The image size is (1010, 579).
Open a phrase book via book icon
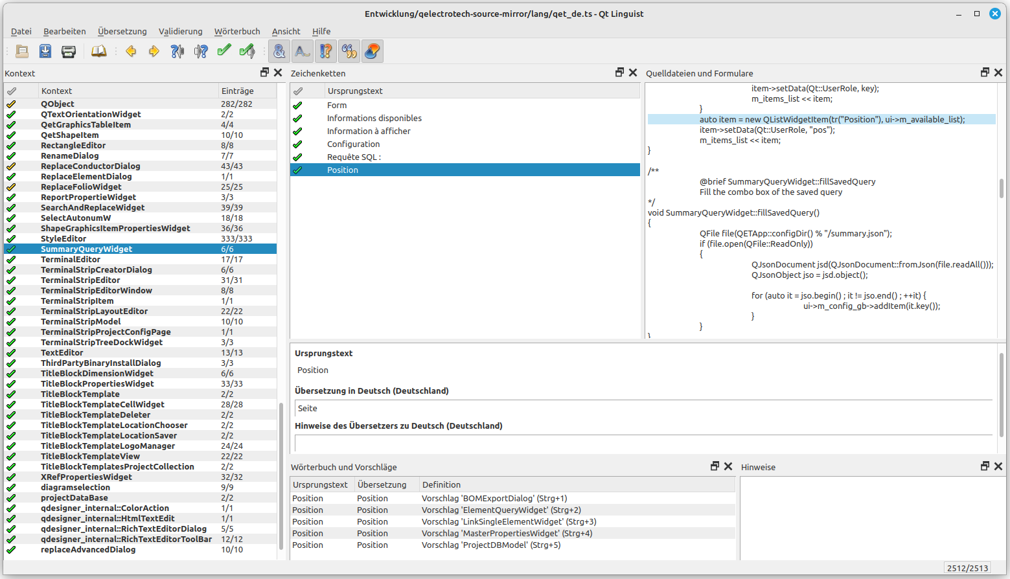coord(98,51)
